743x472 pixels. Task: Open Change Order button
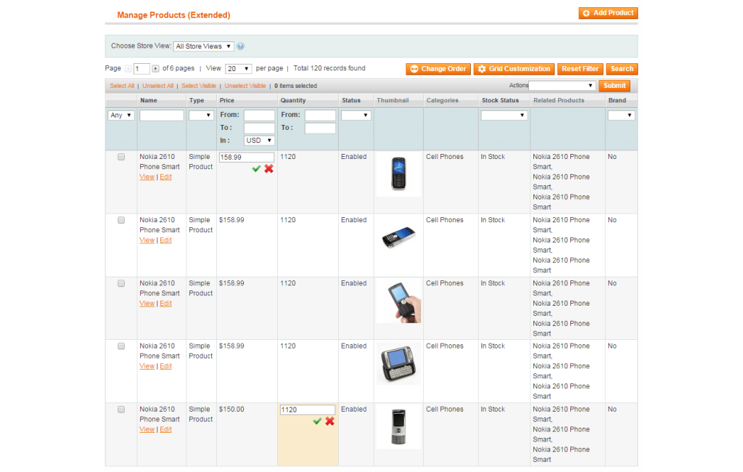tap(438, 69)
